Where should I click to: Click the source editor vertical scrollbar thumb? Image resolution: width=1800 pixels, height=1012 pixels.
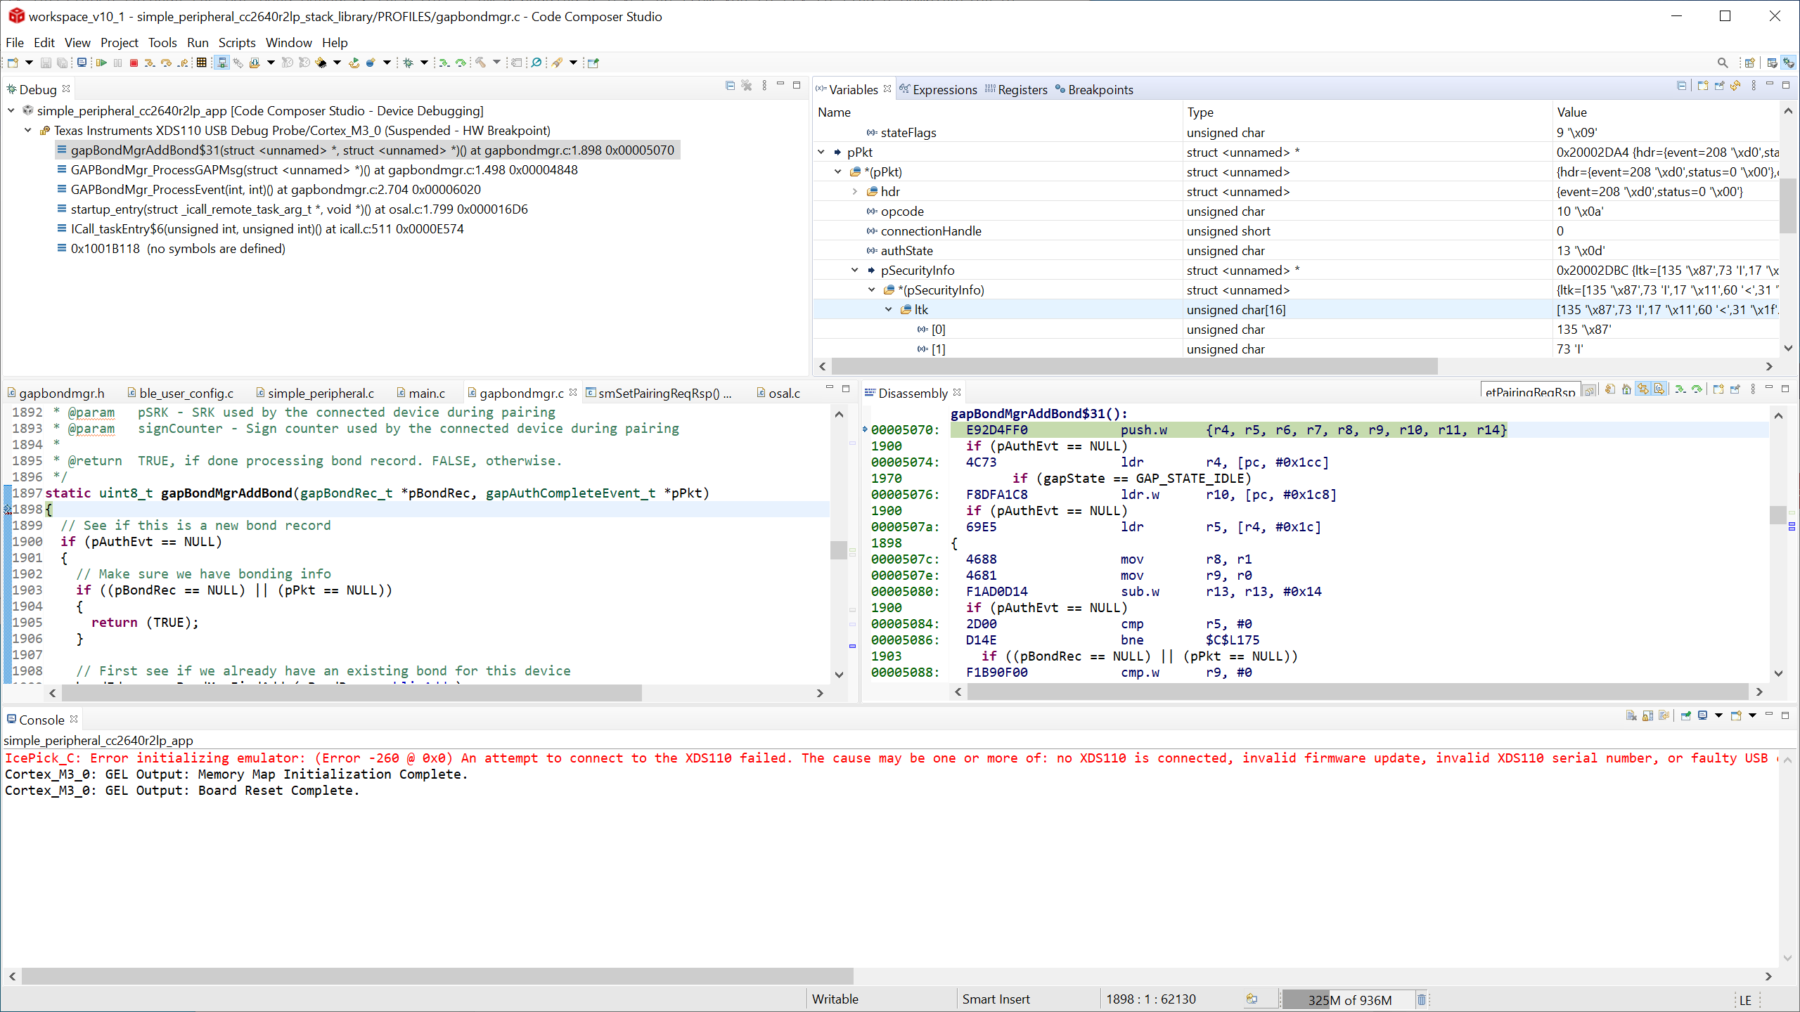point(838,550)
